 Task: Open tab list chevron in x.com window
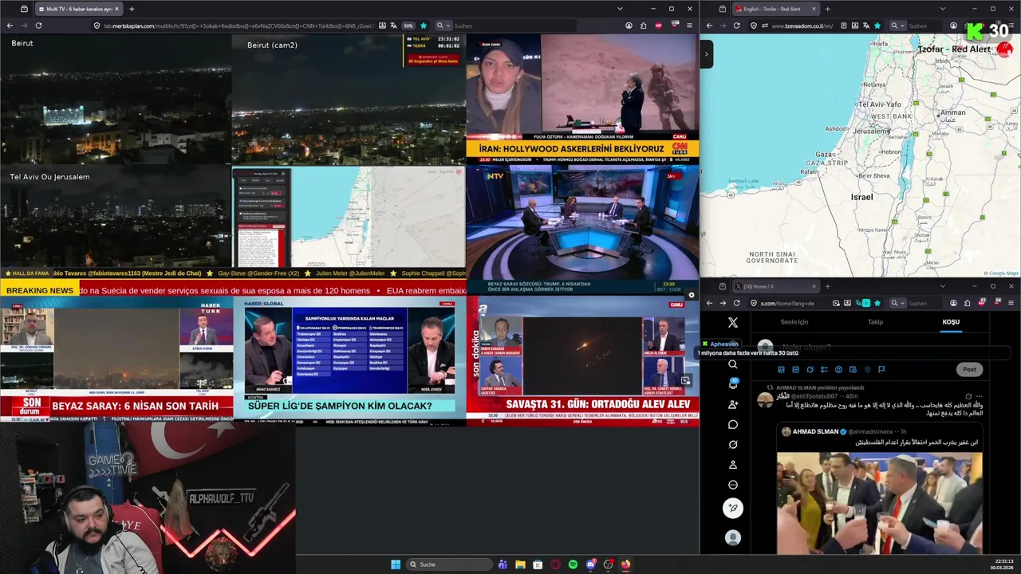tap(942, 286)
